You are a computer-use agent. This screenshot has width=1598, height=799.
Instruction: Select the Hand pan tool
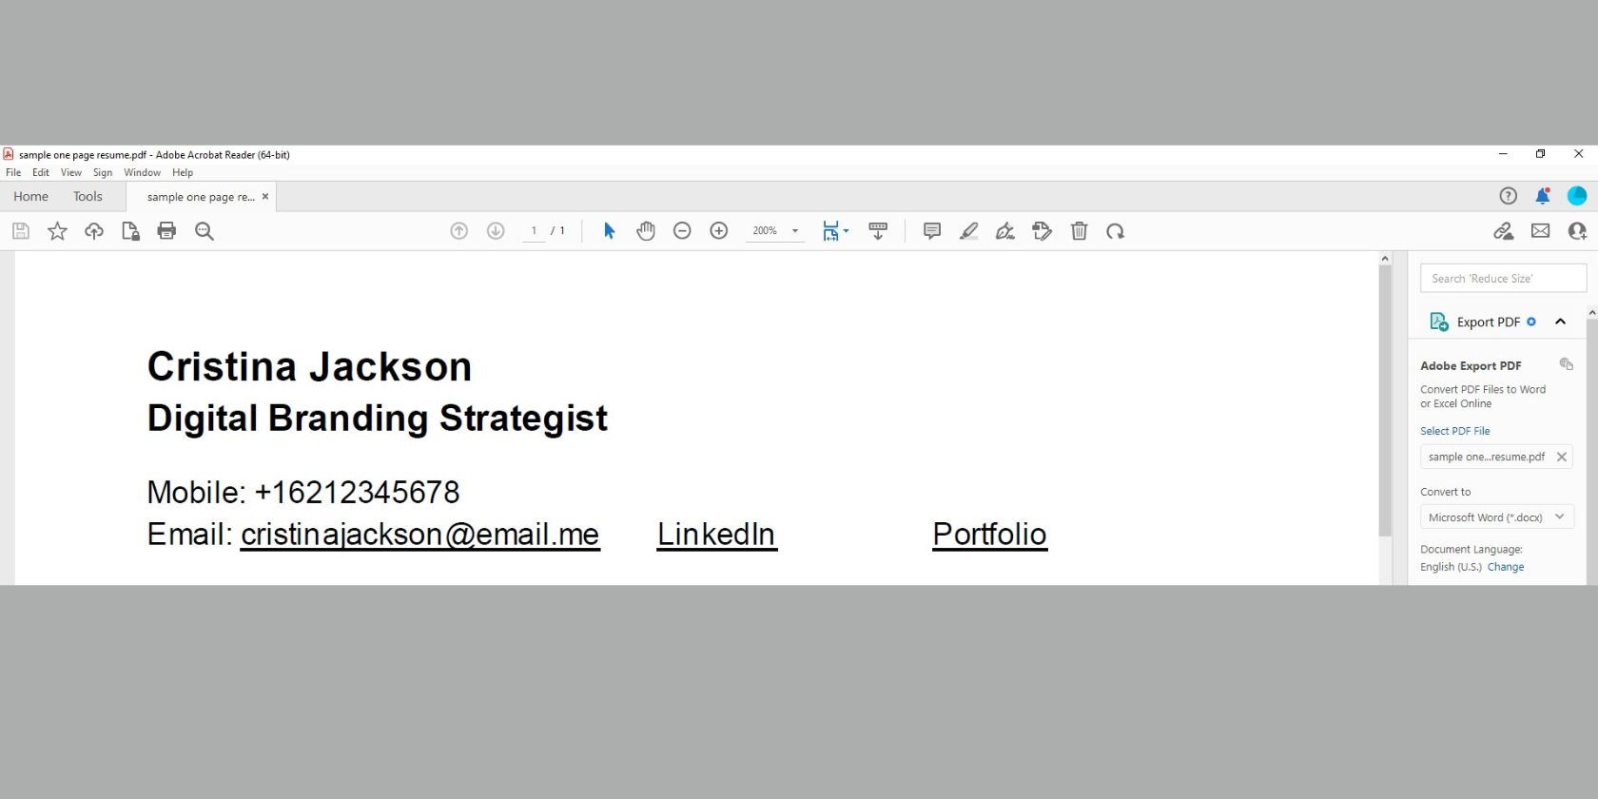646,231
